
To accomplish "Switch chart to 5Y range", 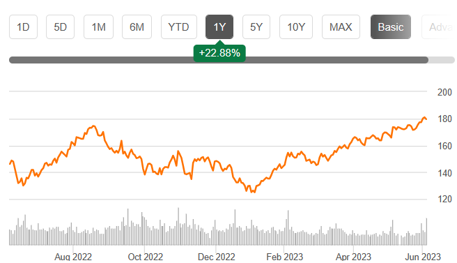I will click(256, 27).
